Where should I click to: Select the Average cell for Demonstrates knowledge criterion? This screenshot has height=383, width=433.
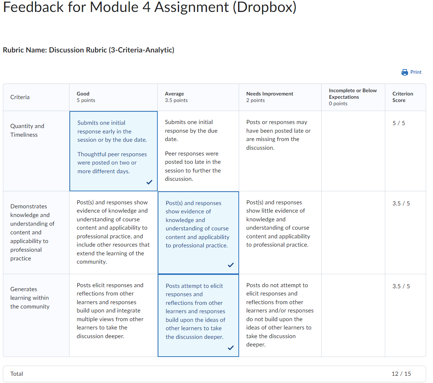198,233
